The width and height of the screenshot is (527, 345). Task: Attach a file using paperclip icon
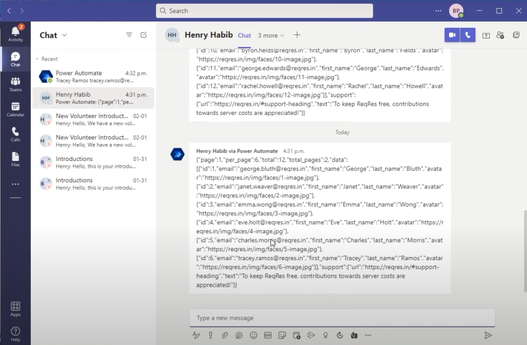(x=225, y=335)
